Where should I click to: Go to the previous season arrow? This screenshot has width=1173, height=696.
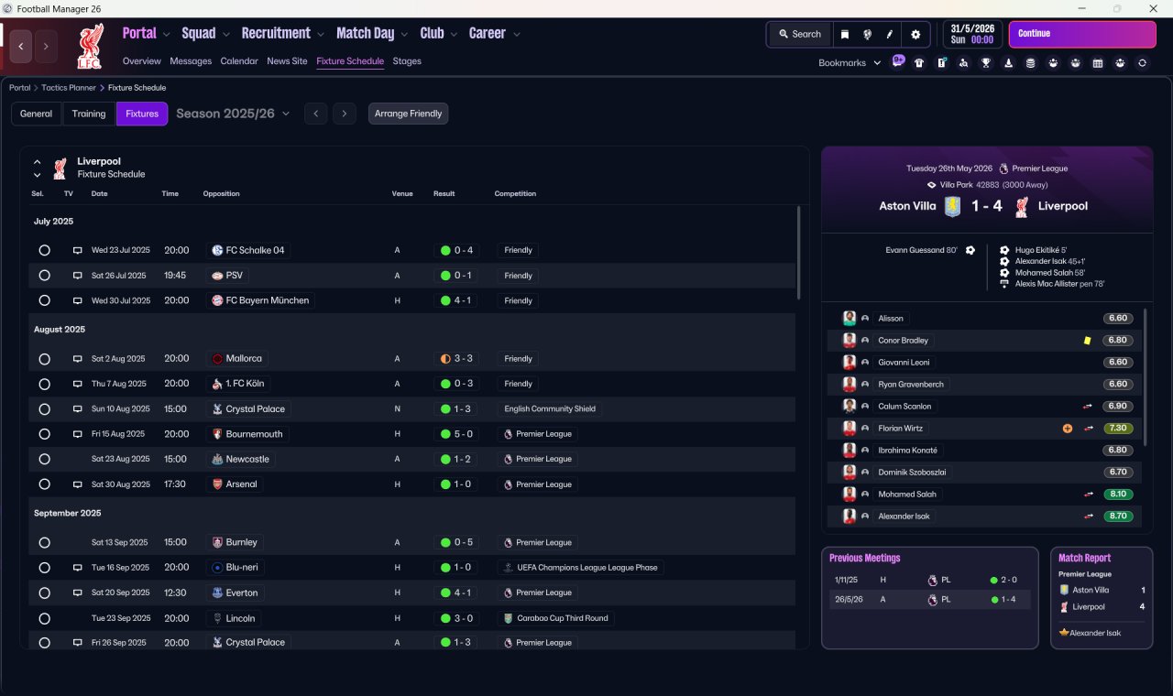(315, 114)
